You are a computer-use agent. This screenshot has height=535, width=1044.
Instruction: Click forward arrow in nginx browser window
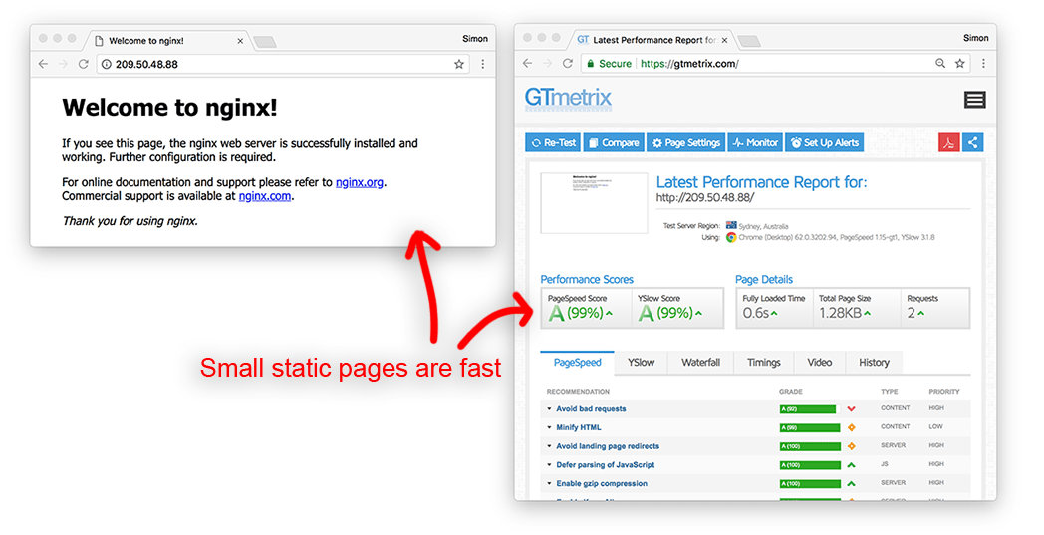click(63, 64)
